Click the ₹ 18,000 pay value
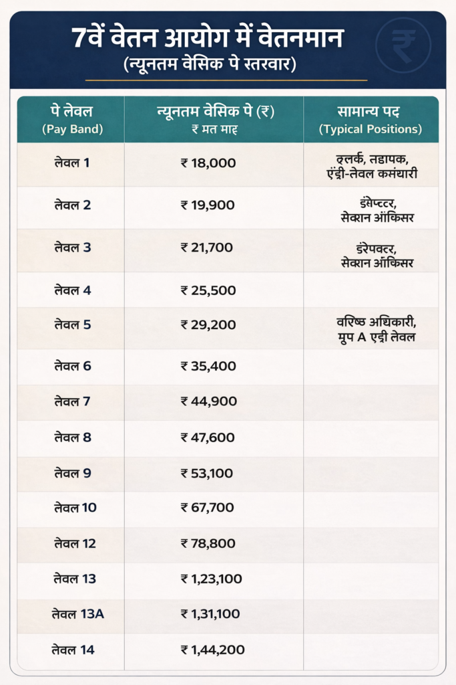 coord(208,163)
